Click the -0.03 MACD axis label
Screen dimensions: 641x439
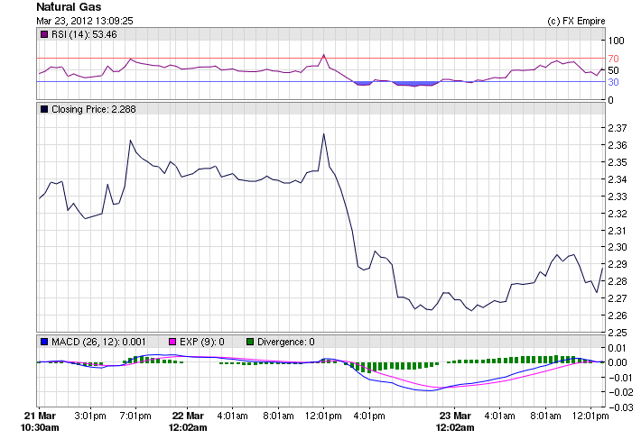[x=618, y=407]
